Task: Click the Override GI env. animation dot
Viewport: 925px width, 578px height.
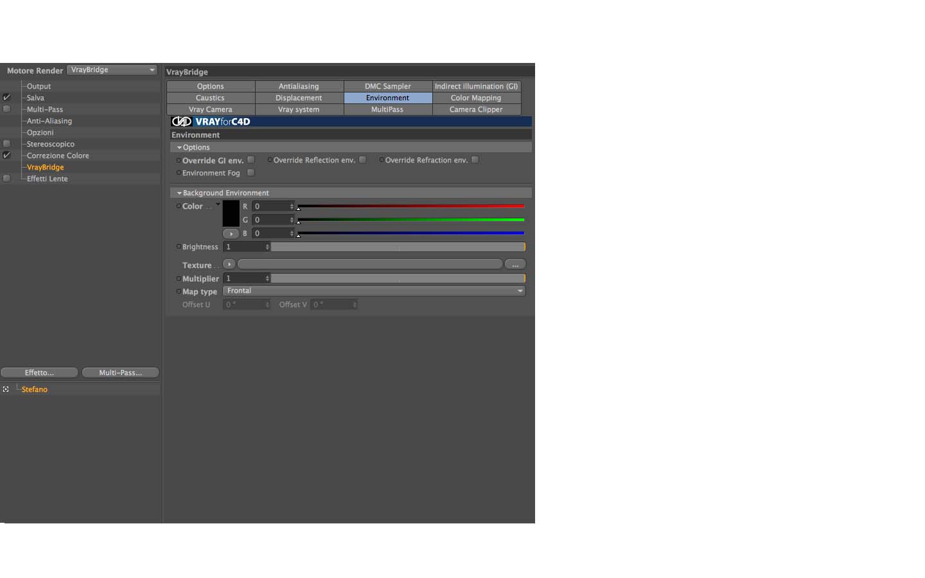Action: [x=178, y=161]
